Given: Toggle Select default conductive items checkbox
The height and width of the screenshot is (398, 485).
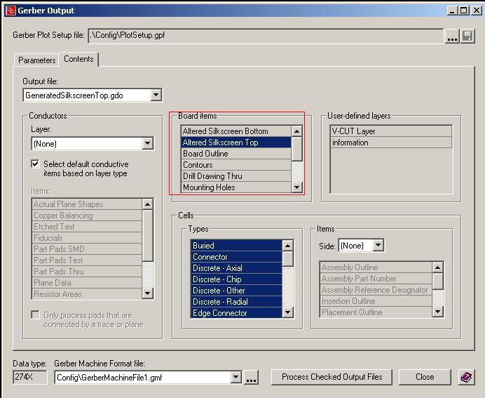Looking at the screenshot, I should 36,164.
